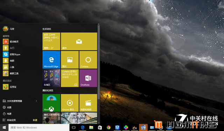
Task: Open recently added 应用宝 app
Action: (6, 87)
